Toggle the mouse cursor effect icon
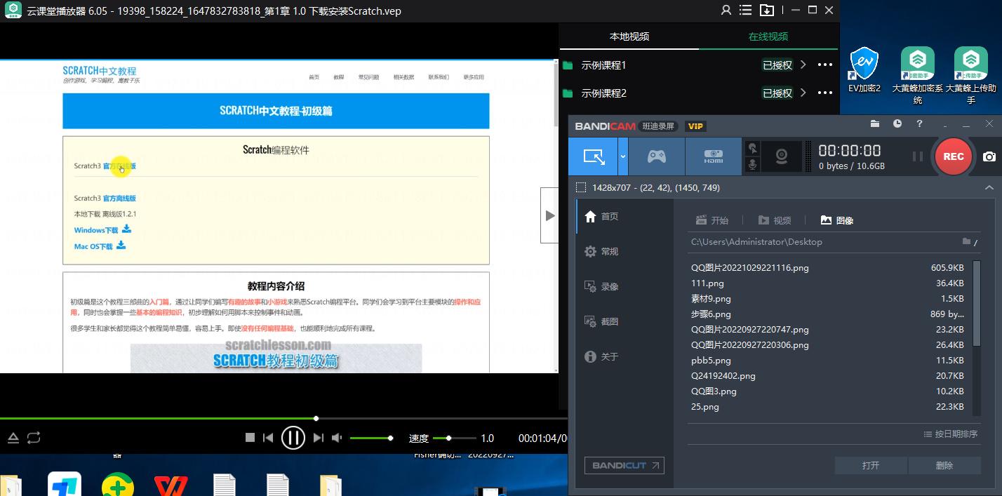 click(x=753, y=148)
